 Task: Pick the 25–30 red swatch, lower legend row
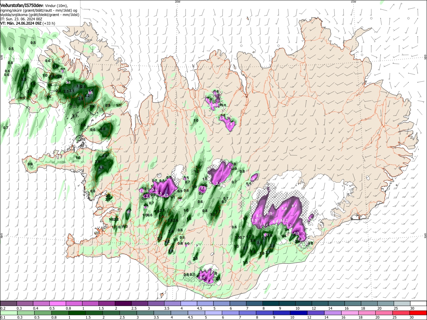coord(401,313)
